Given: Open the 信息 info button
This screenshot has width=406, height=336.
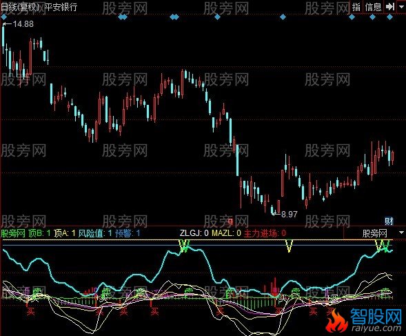Looking at the screenshot, I should [373, 7].
